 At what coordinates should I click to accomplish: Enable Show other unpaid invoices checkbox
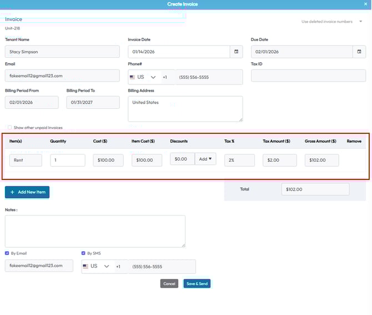pyautogui.click(x=9, y=127)
